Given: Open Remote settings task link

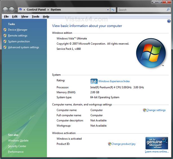Looking at the screenshot, I should [18, 35].
